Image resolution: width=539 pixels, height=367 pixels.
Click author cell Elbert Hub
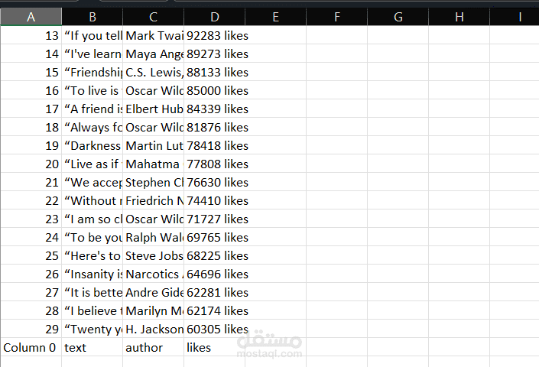(x=154, y=109)
